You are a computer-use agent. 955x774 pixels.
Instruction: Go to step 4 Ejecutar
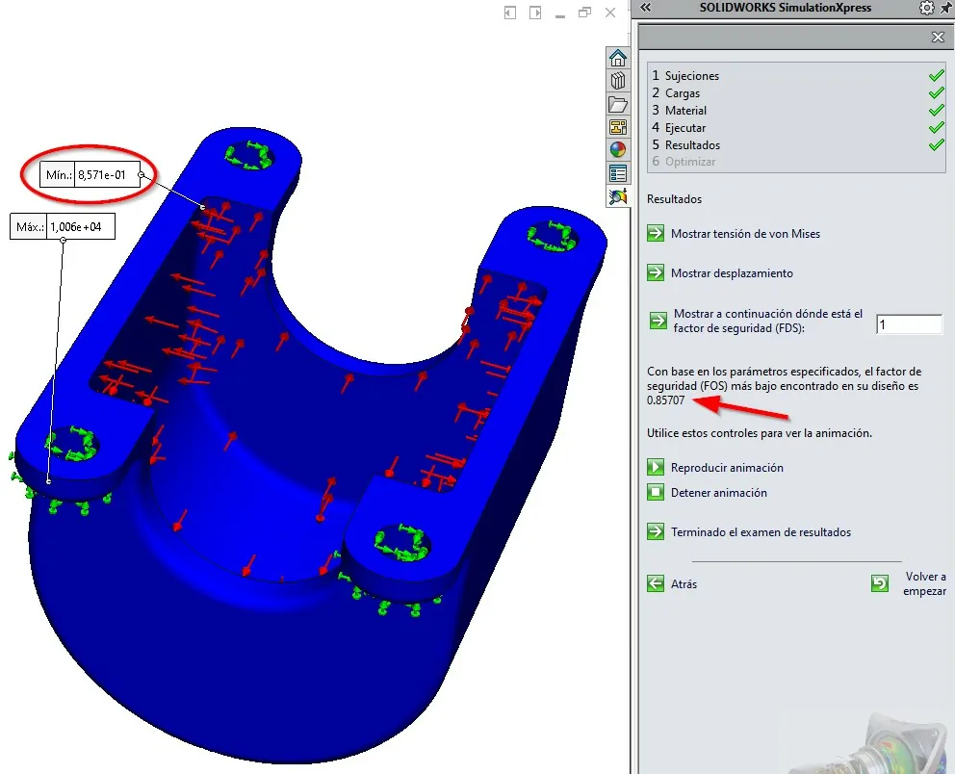[679, 128]
